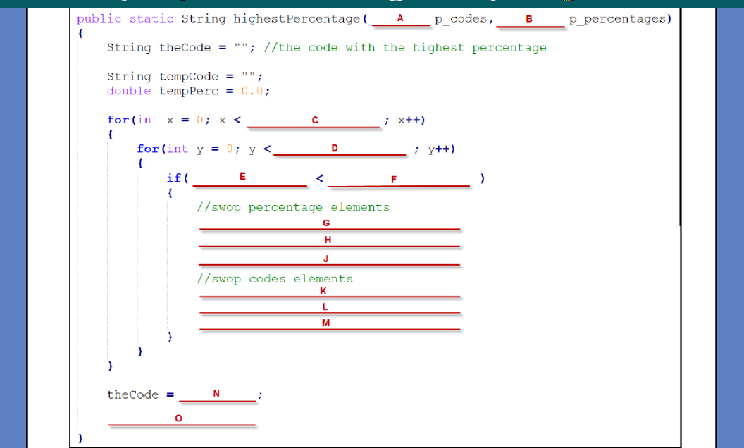Image resolution: width=744 pixels, height=448 pixels.
Task: Select the closing brace at the bottom
Action: point(80,437)
